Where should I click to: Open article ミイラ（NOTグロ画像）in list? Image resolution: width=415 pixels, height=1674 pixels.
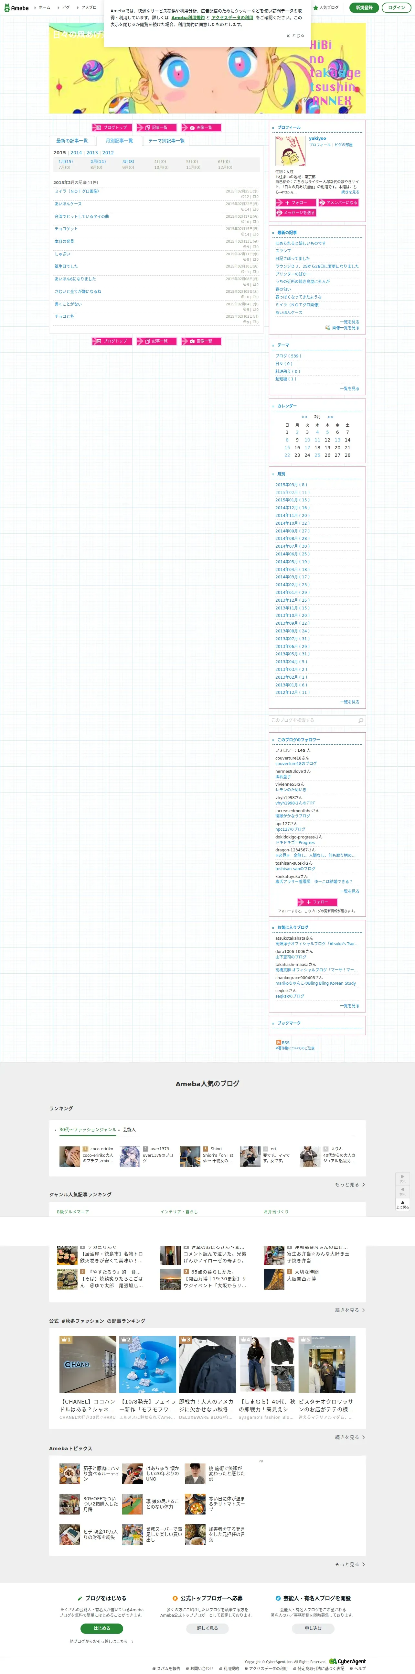coord(77,191)
